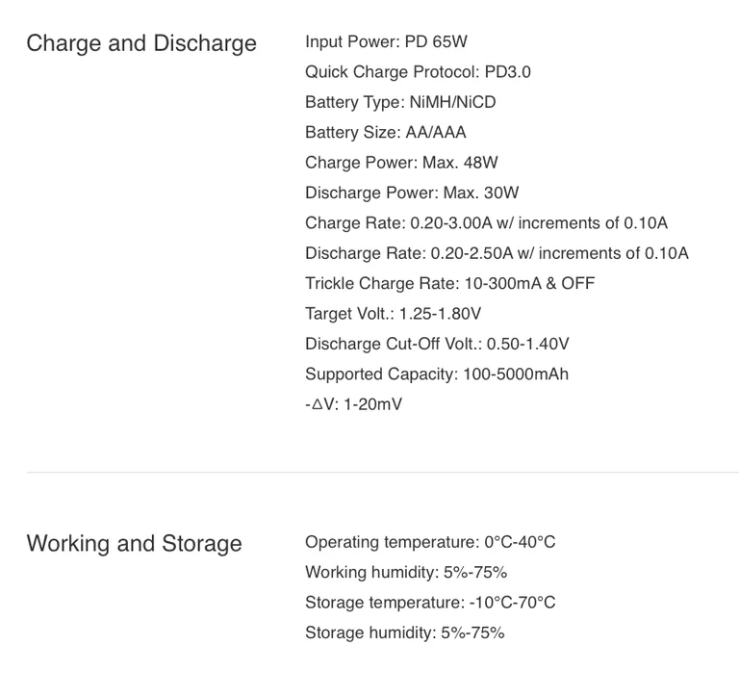Click the Working and Storage heading
Screen dimensions: 739x697
pyautogui.click(x=135, y=544)
